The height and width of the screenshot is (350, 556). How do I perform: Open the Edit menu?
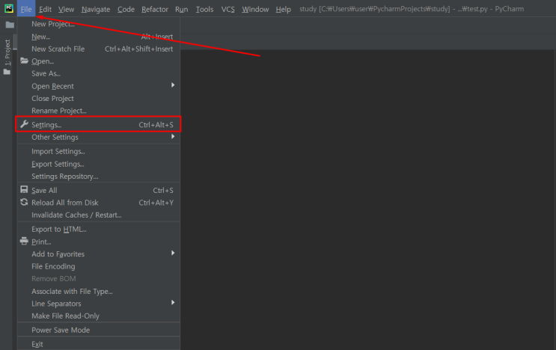[x=45, y=9]
